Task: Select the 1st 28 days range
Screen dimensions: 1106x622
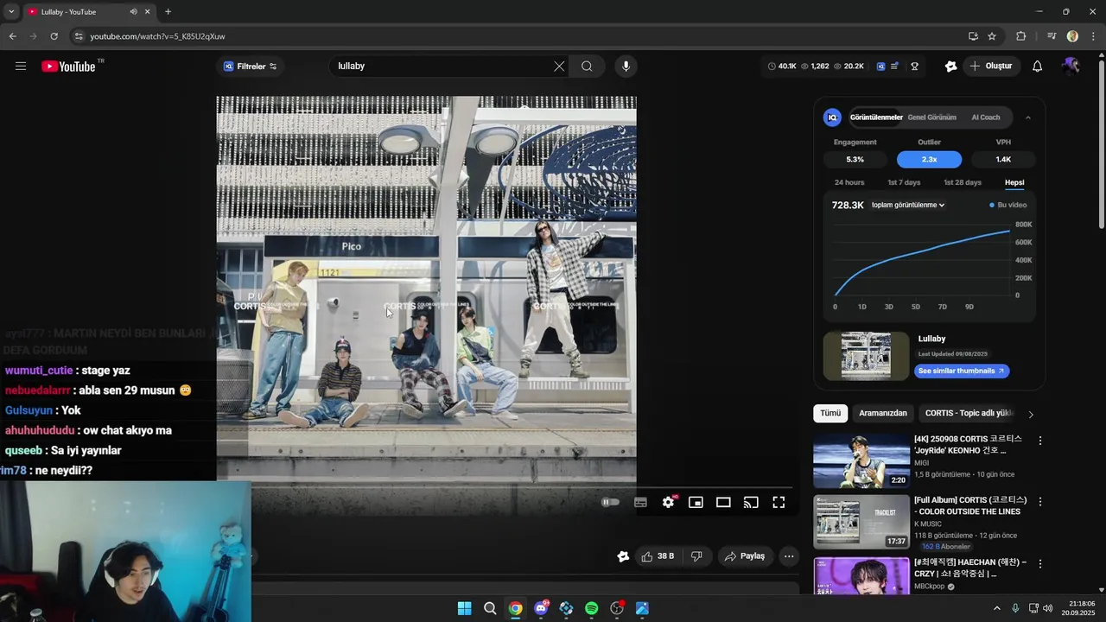Action: [x=963, y=182]
